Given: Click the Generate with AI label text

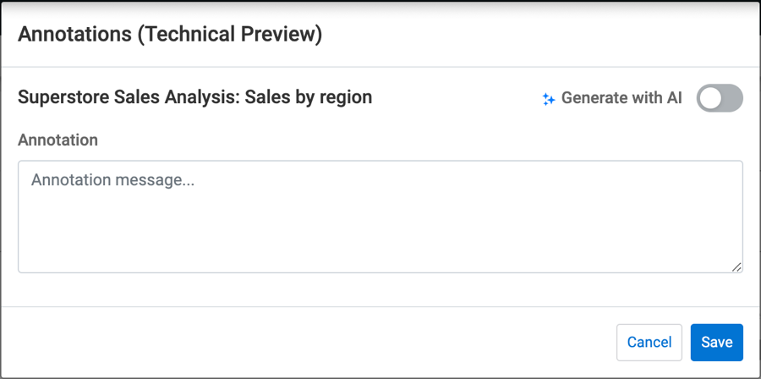Looking at the screenshot, I should point(621,98).
